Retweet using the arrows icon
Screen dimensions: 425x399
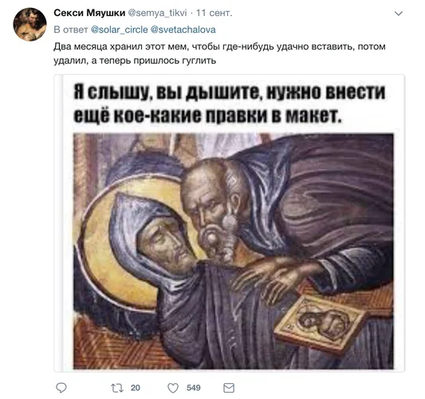[x=117, y=388]
